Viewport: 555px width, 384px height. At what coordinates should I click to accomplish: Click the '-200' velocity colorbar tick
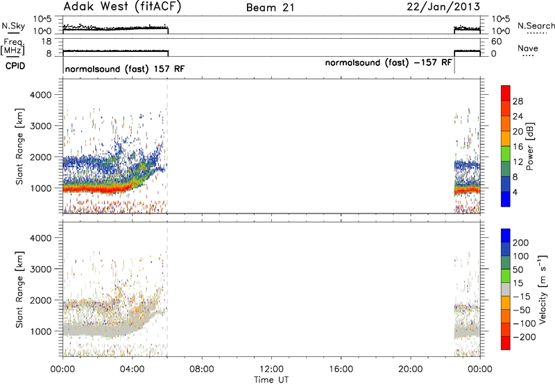524,337
